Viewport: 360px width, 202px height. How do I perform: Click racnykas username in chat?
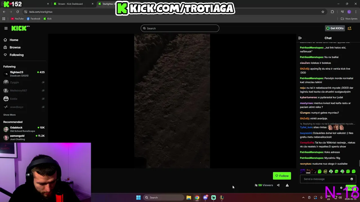tap(306, 164)
